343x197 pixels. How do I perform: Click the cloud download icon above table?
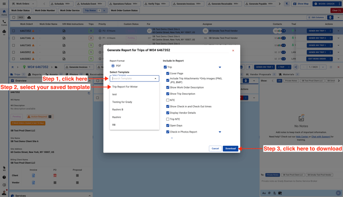pos(29,17)
